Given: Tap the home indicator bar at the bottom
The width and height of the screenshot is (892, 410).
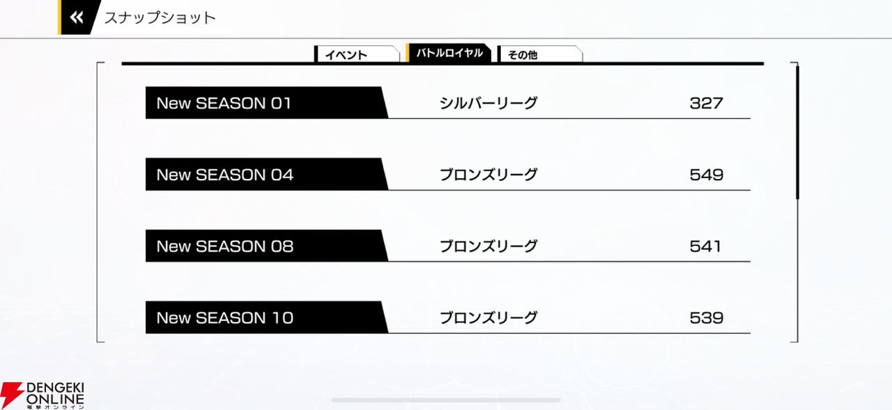Looking at the screenshot, I should (x=446, y=400).
